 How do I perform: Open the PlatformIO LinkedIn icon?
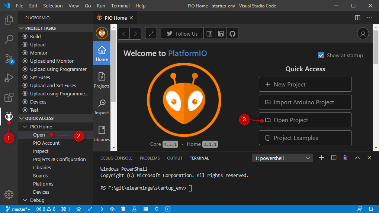pos(221,33)
